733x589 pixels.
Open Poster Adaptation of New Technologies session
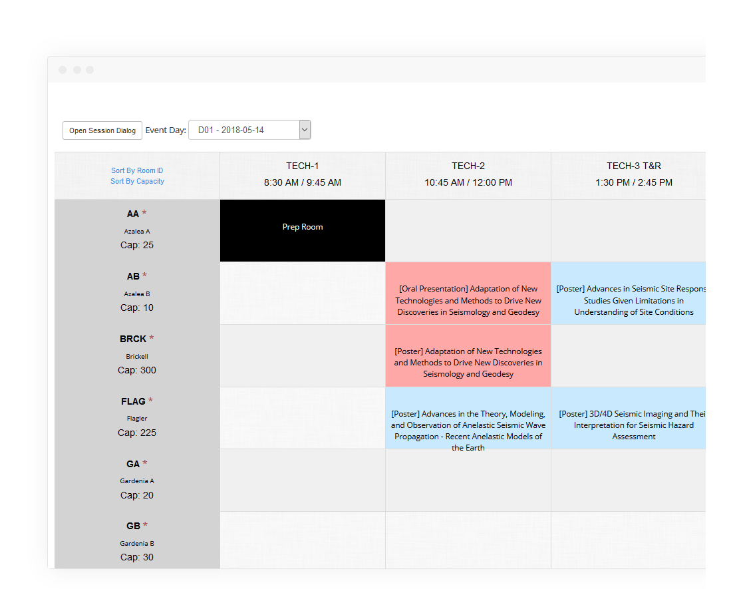pos(468,356)
